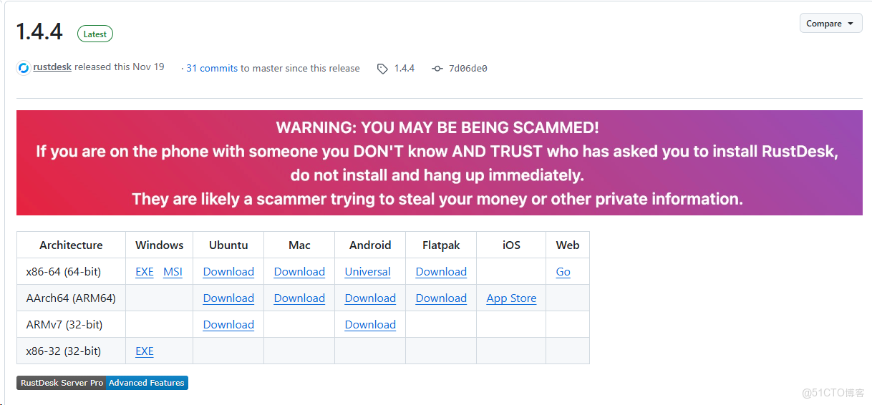Image resolution: width=872 pixels, height=405 pixels.
Task: Open the Compare dropdown
Action: coord(830,24)
